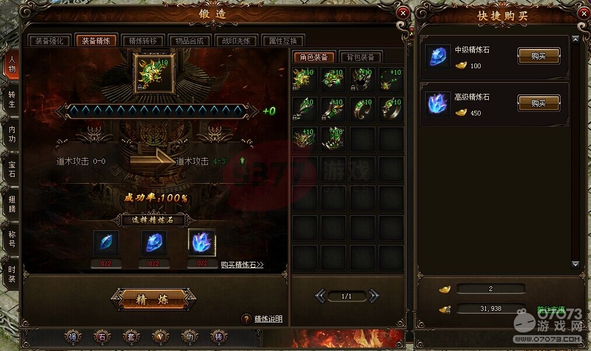This screenshot has width=591, height=351.
Task: Open the 物品合成 tab
Action: (190, 41)
